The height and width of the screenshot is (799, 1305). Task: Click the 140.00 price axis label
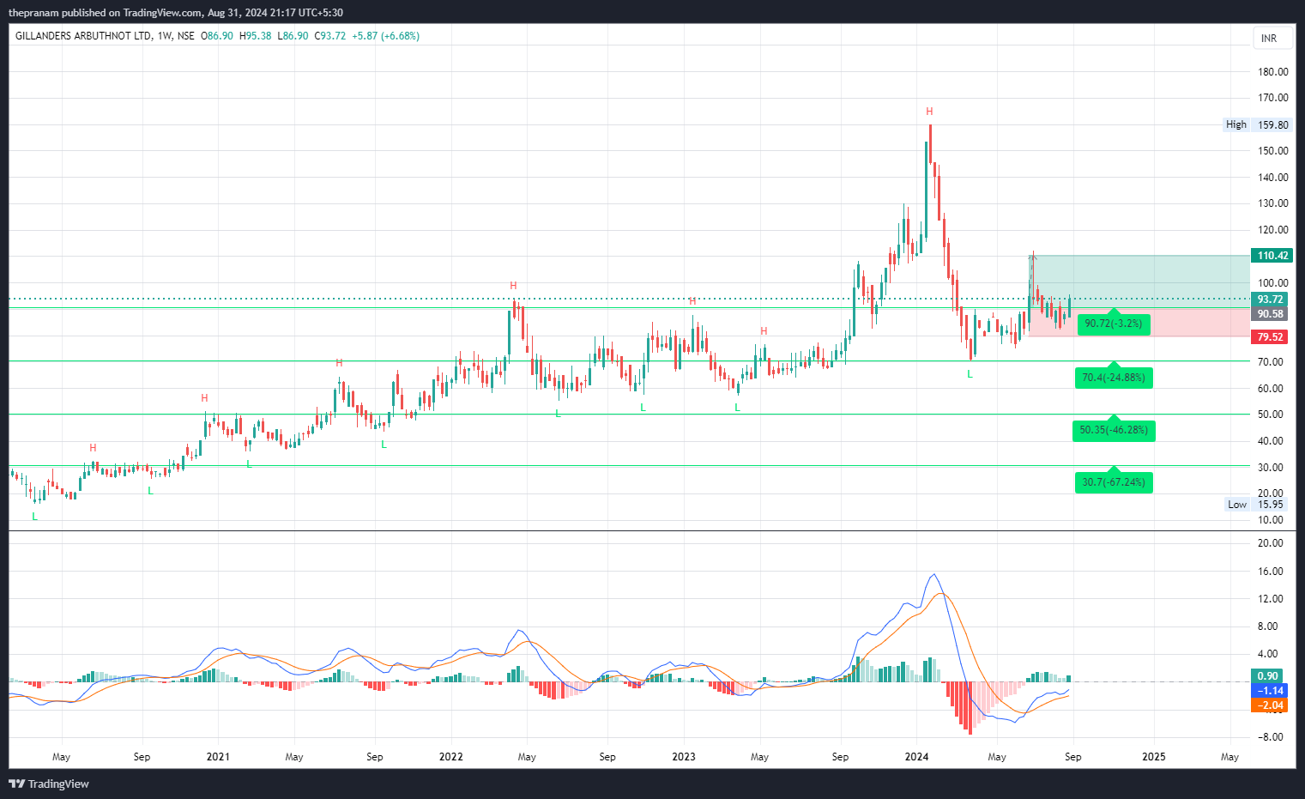point(1272,178)
